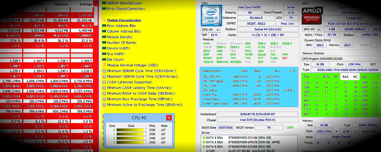
Task: Click the clock icon beside Minimum SDRAM Cycle Time
Action: coord(104,71)
